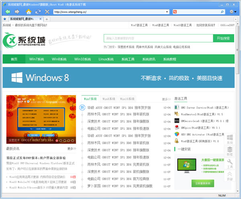Click the 开始搜索 button
Screen dimensions: 241x199
[x=223, y=38]
